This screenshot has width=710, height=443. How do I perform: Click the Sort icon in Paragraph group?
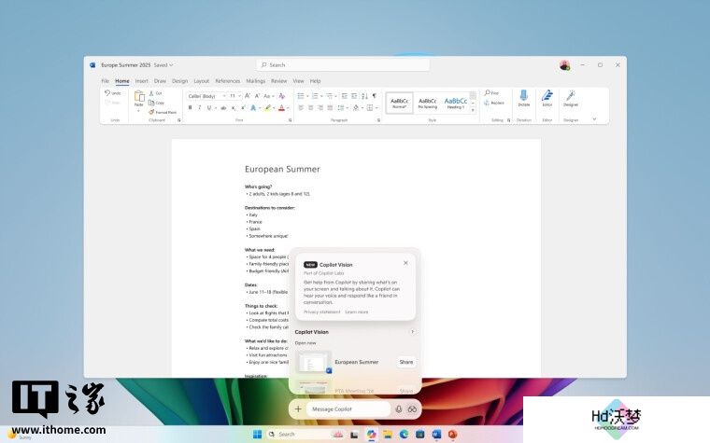click(364, 96)
